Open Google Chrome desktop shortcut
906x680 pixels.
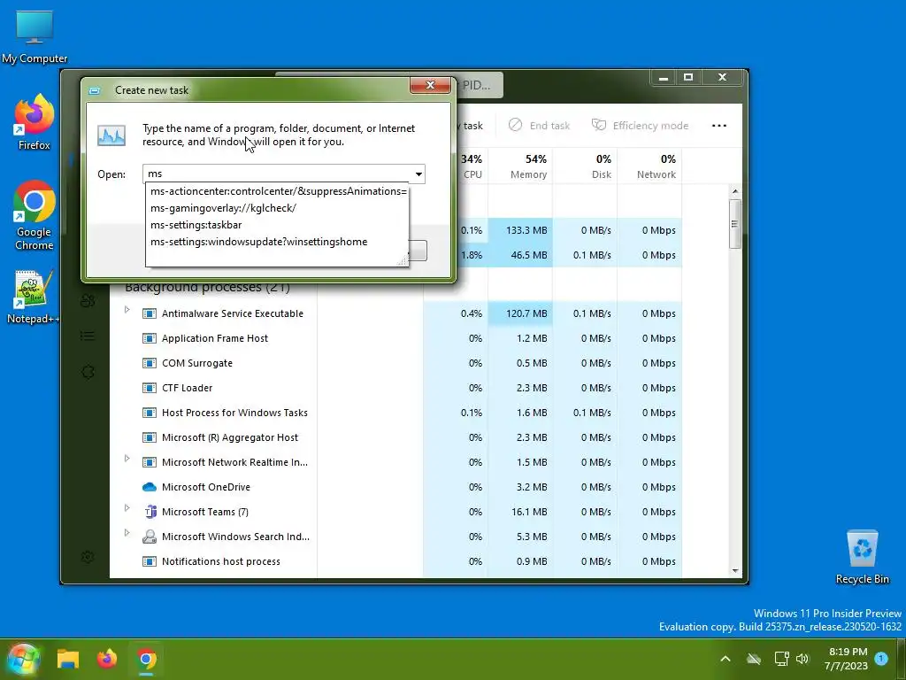(x=35, y=216)
